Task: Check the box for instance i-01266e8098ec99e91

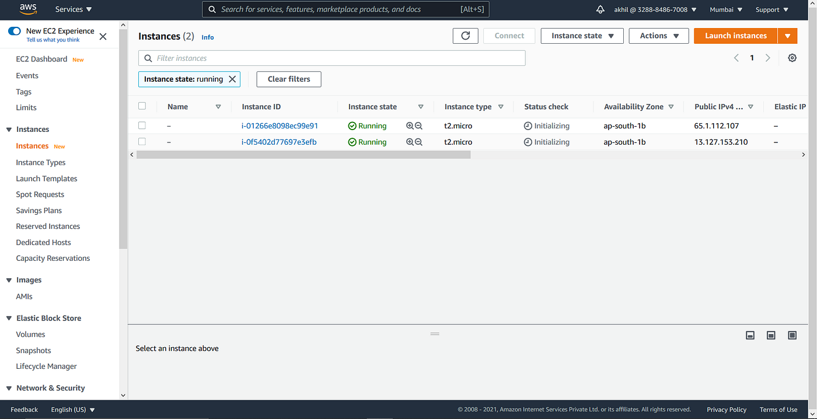Action: pos(142,125)
